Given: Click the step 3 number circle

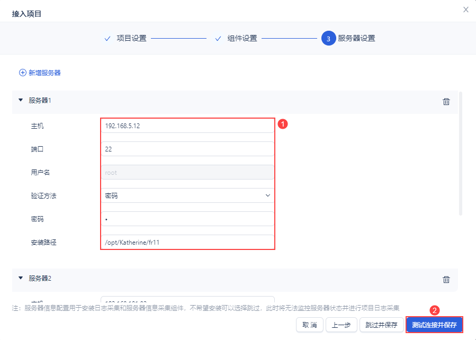Looking at the screenshot, I should tap(328, 38).
